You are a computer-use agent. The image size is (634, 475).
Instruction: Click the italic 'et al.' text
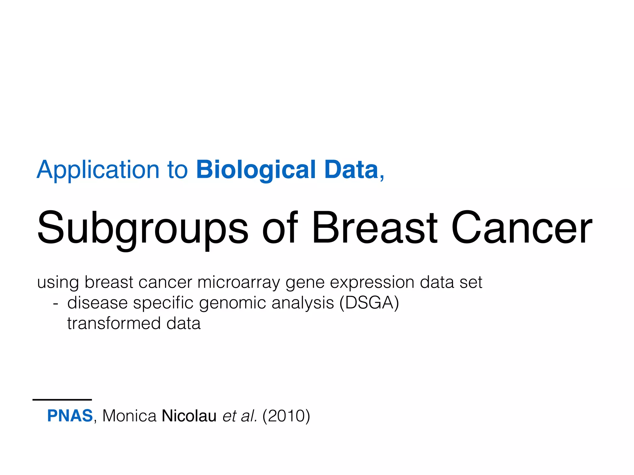[x=240, y=416]
